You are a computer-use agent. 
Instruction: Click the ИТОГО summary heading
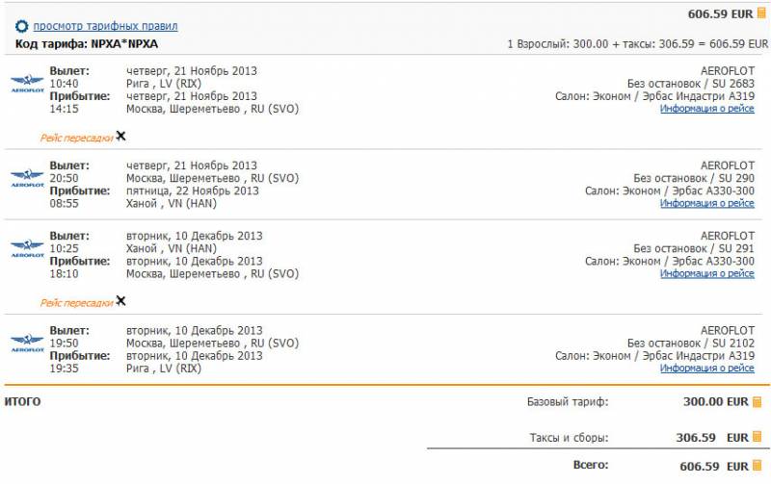tap(22, 401)
